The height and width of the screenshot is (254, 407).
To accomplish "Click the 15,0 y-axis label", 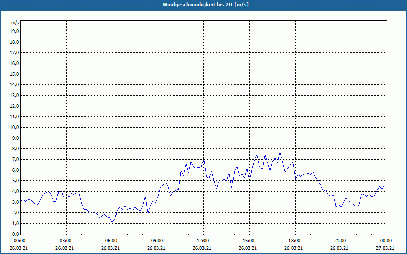I will 15,74.
